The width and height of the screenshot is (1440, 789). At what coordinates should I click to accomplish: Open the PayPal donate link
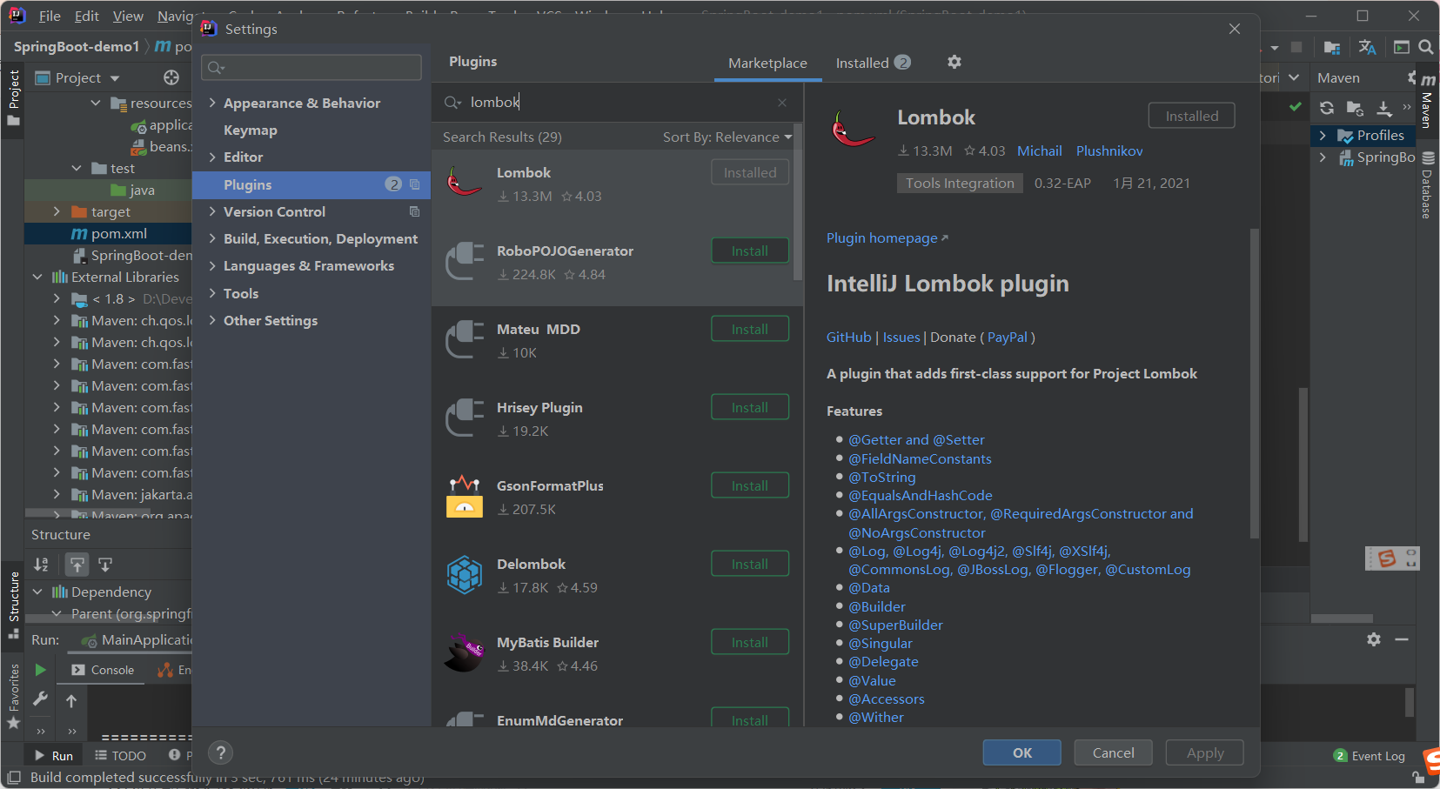[x=1008, y=337]
